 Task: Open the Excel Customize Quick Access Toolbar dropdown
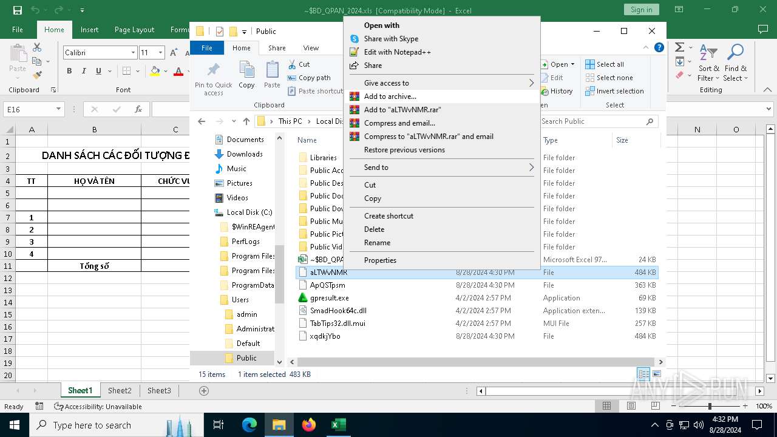tap(82, 10)
